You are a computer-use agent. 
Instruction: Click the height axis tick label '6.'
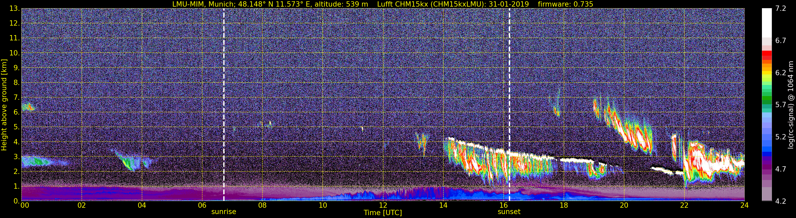tap(16, 112)
